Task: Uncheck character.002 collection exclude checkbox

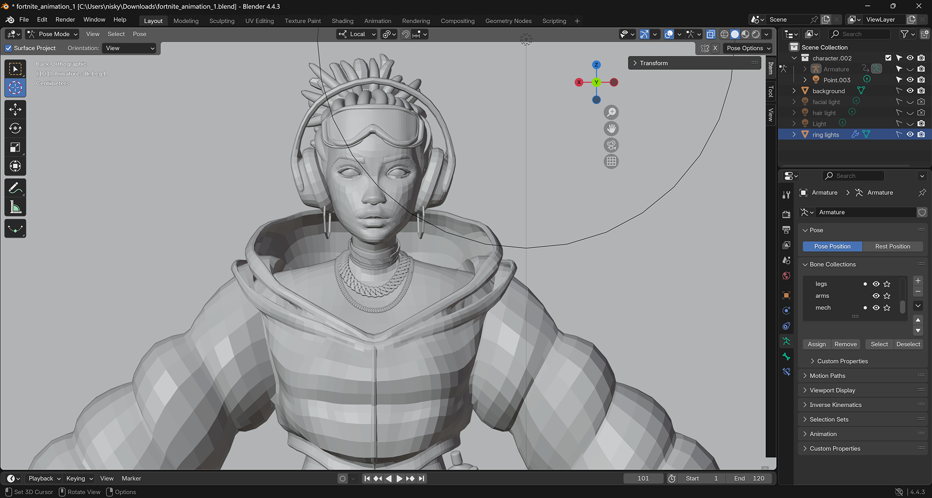Action: (x=888, y=58)
